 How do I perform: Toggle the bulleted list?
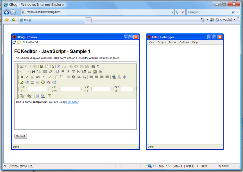pos(62,77)
